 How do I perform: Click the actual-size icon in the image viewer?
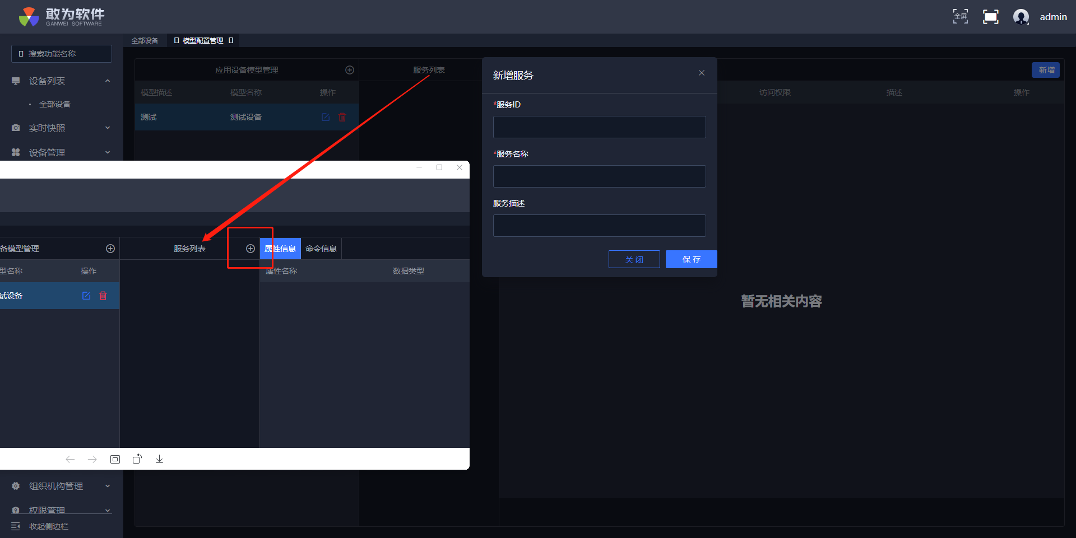click(x=115, y=459)
